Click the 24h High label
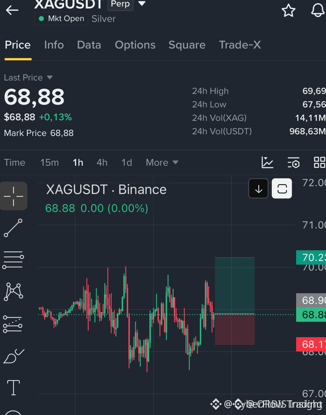 pyautogui.click(x=210, y=91)
